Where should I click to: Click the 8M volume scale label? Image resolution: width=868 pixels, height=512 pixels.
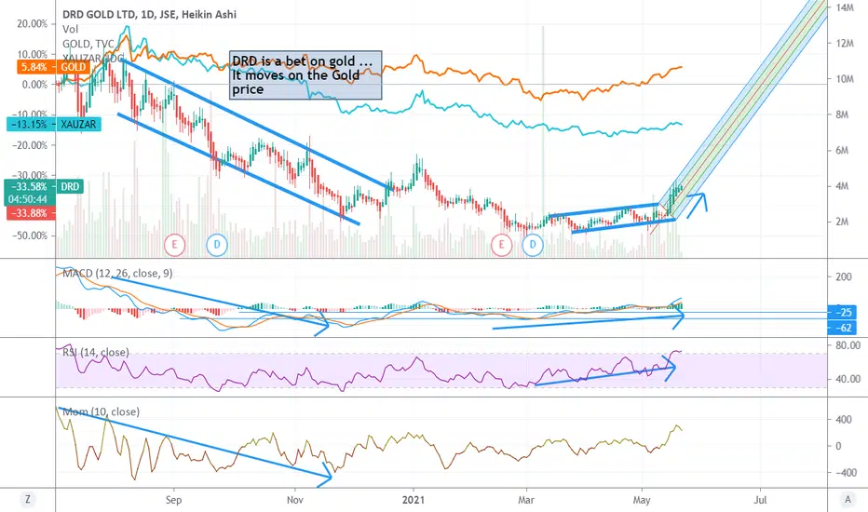click(842, 115)
